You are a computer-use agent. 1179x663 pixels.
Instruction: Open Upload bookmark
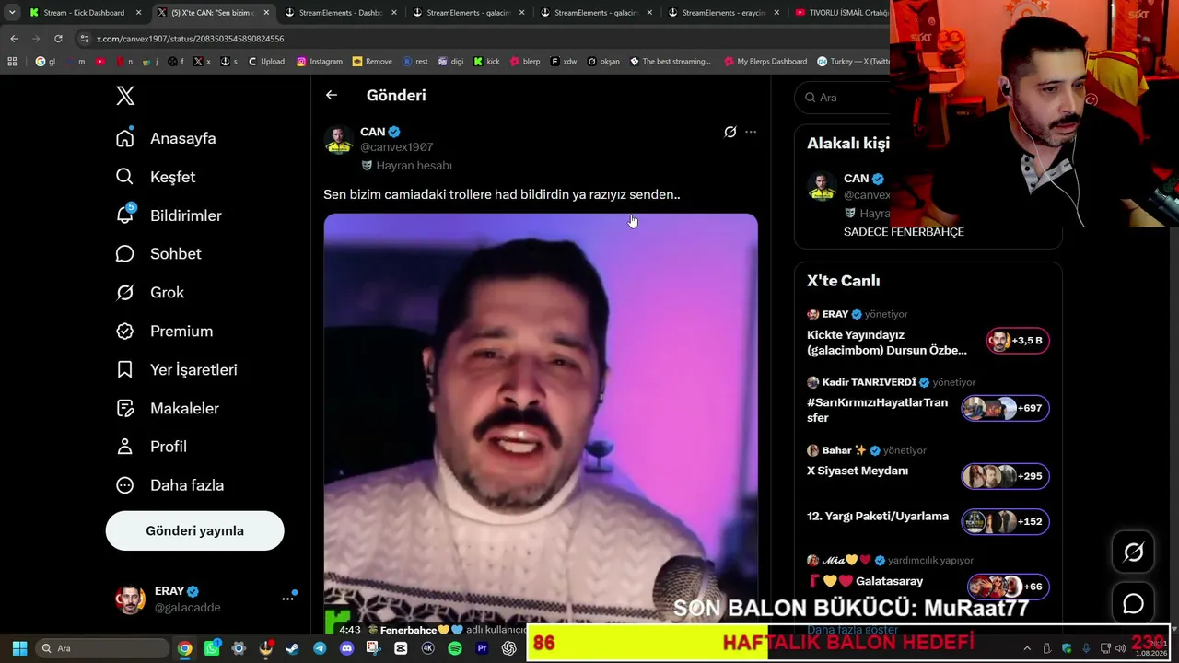click(266, 62)
